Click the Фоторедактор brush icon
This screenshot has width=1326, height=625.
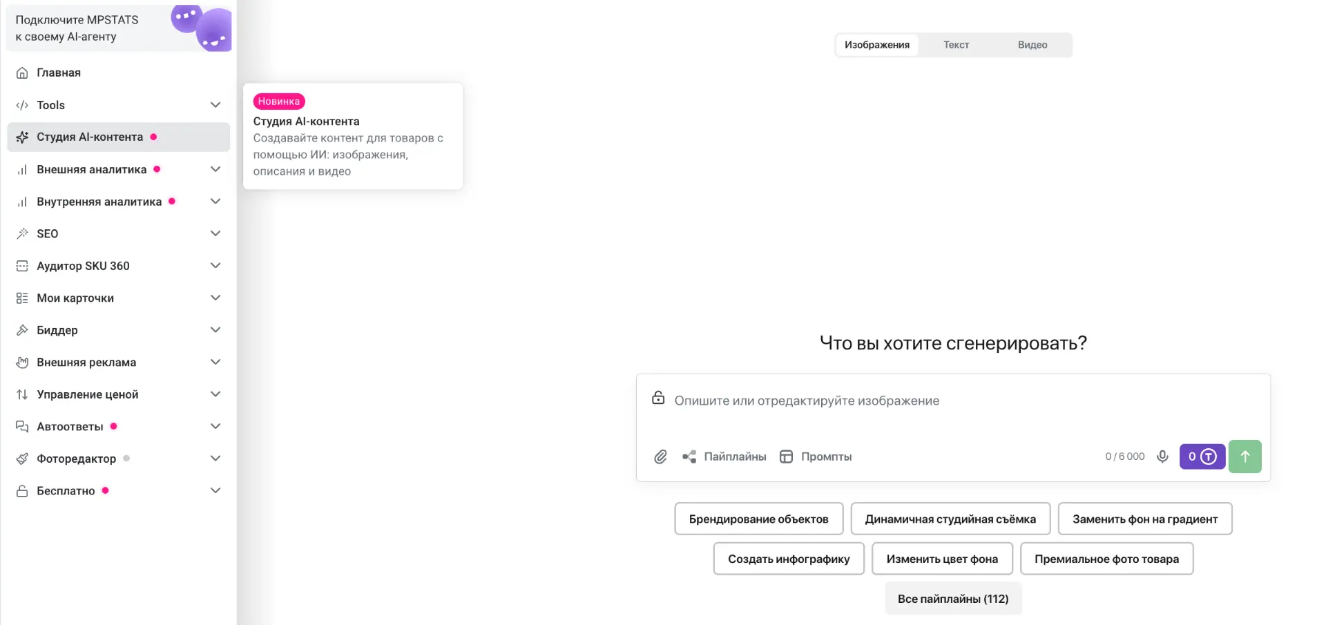(x=22, y=459)
